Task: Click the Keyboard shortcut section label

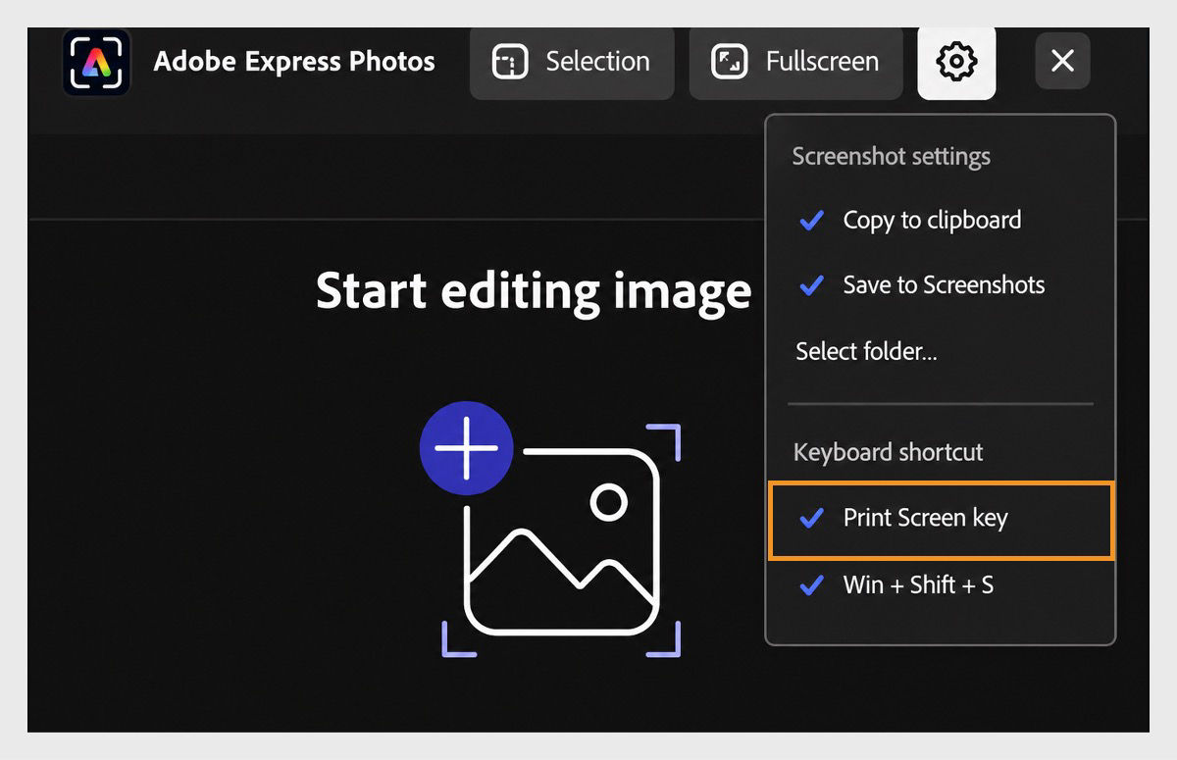Action: (x=888, y=452)
